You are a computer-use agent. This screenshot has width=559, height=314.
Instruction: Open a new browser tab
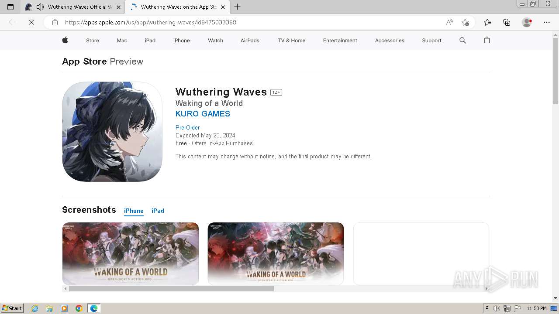238,7
